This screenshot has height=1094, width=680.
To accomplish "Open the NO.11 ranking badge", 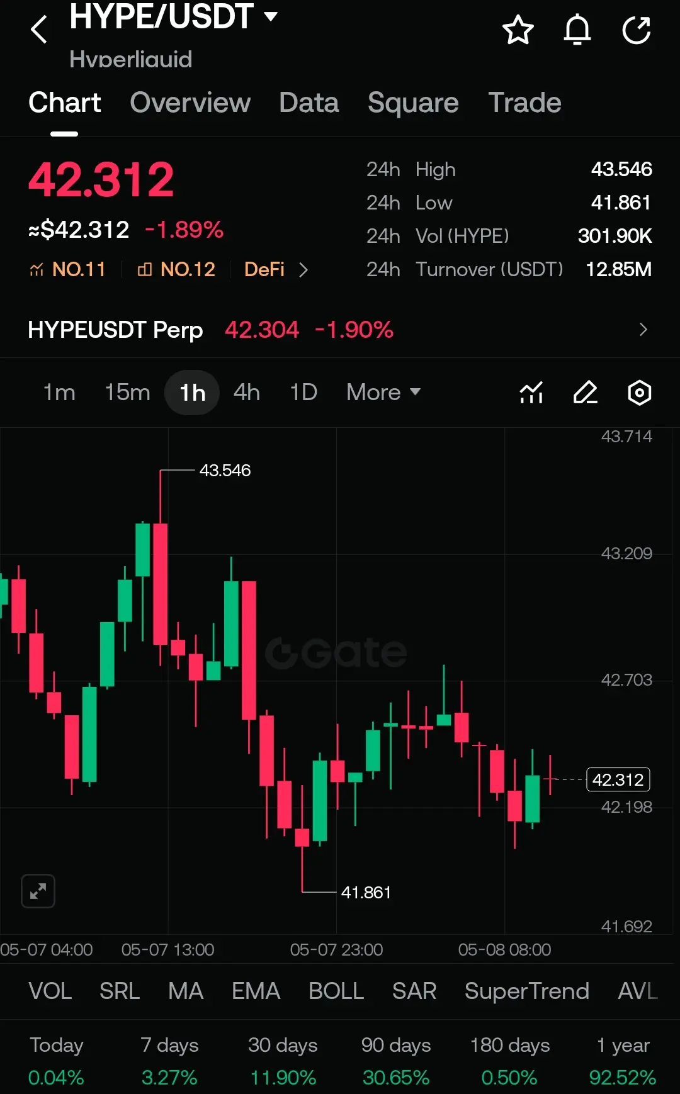I will [x=67, y=269].
